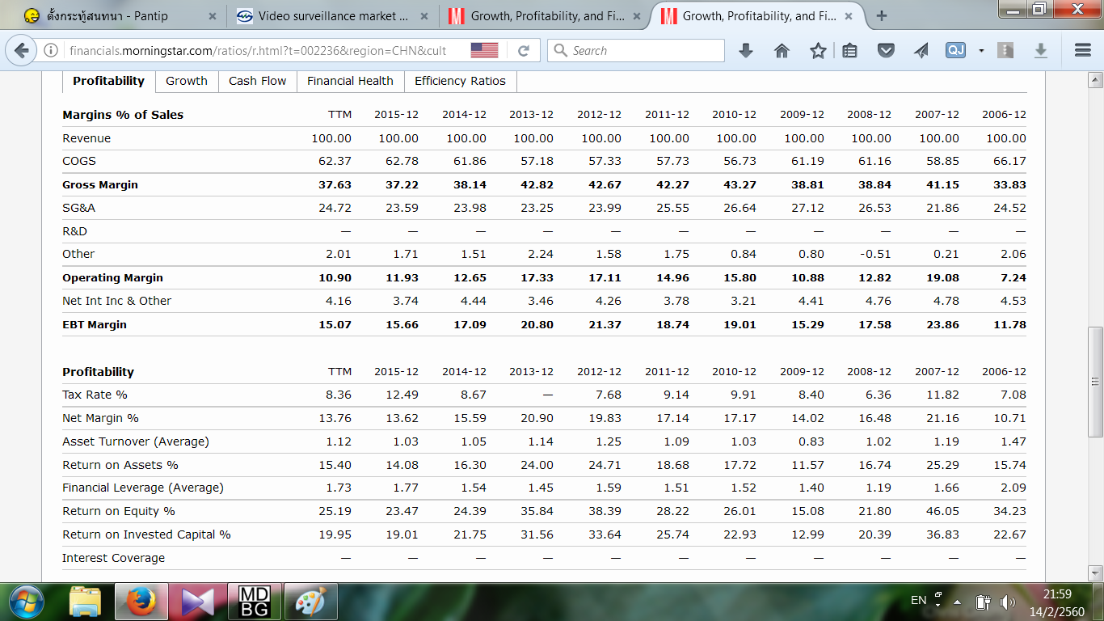Click the paper plane send icon
The width and height of the screenshot is (1104, 621).
point(921,51)
